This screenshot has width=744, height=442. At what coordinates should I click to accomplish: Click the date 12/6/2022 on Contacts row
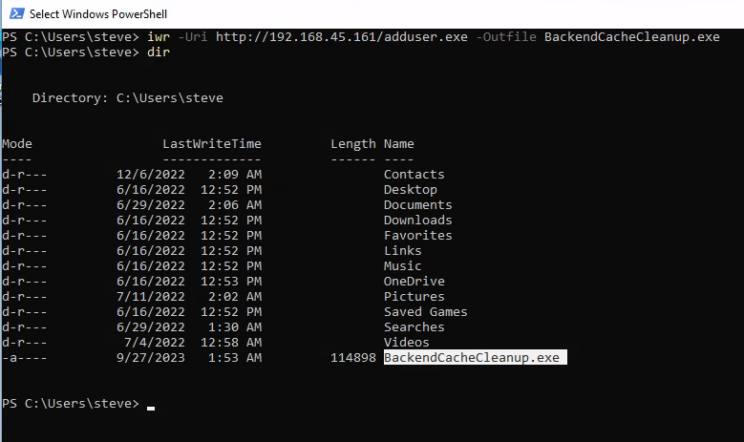151,175
